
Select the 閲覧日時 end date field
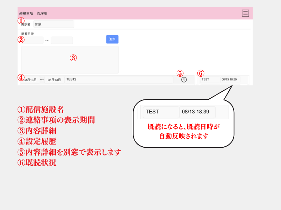62,40
